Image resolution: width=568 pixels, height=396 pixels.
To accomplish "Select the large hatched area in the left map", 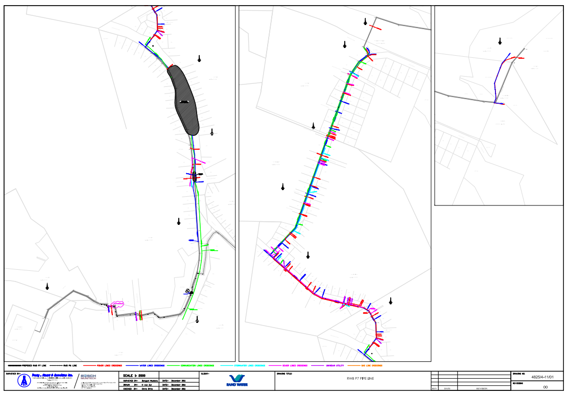I will pos(183,100).
